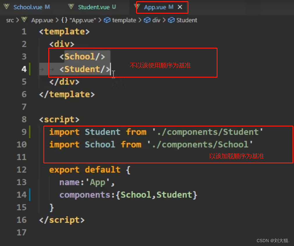This screenshot has height=246, width=294.
Task: Click the <Student/> component tag
Action: tap(85, 69)
